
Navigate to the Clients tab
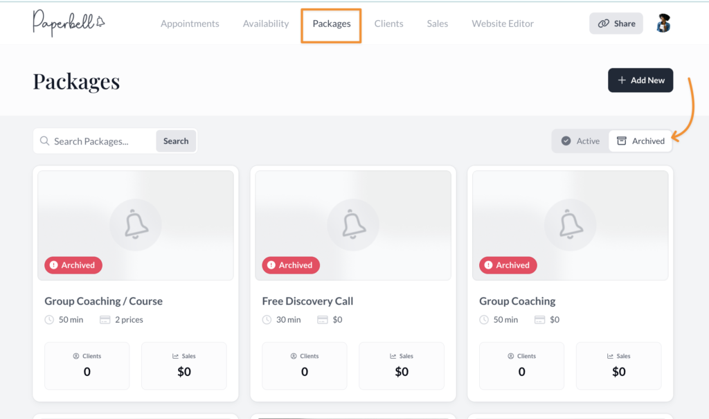388,24
